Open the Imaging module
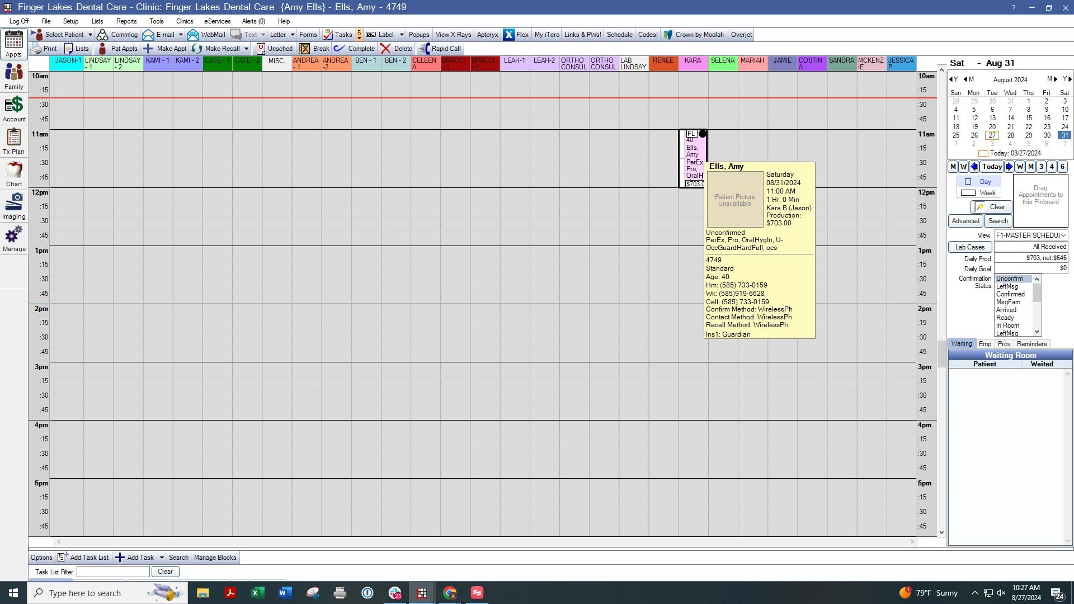This screenshot has height=604, width=1074. [14, 206]
